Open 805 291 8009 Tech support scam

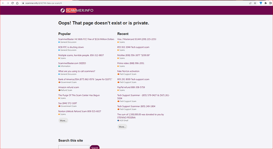point(133,79)
